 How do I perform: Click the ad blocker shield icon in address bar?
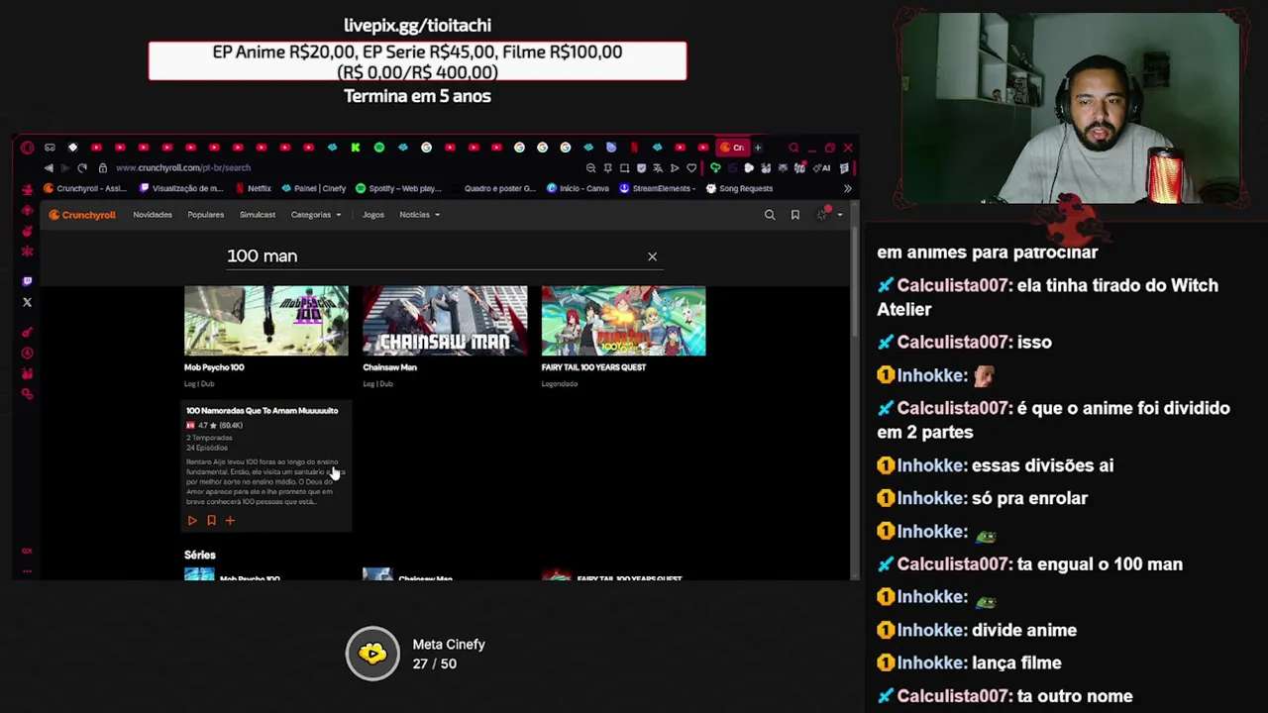click(x=641, y=168)
